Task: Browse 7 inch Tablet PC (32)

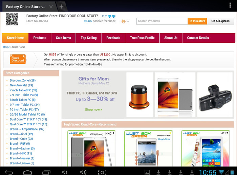Action: (x=23, y=90)
